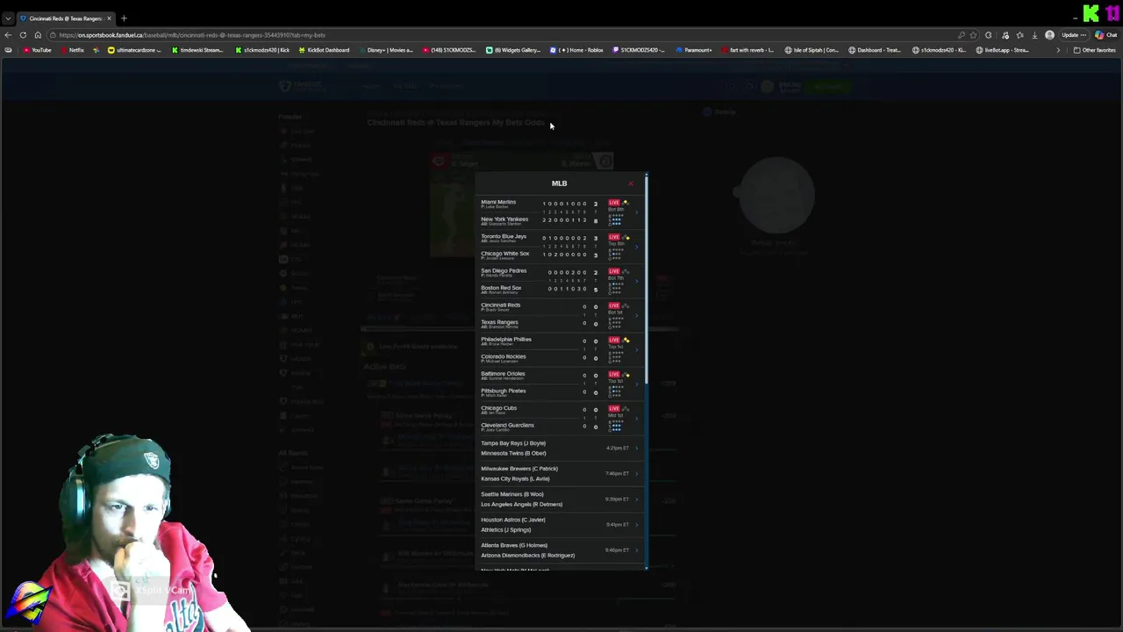The image size is (1123, 632).
Task: Switch to Cincinnati Reds @ Texas Rangers tab
Action: click(x=66, y=18)
